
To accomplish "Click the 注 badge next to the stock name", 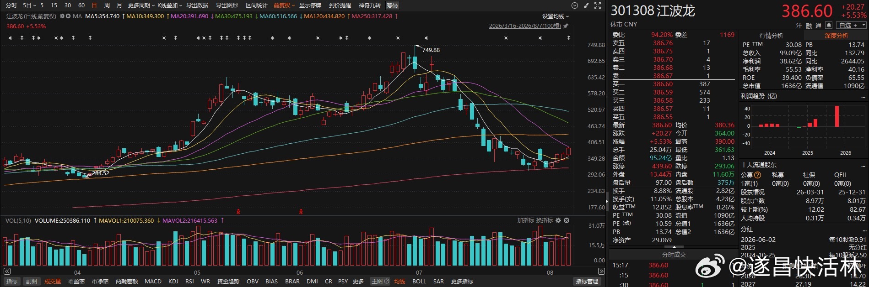I will click(799, 26).
